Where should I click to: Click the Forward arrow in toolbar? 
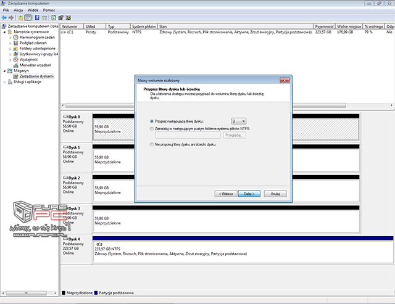point(11,18)
